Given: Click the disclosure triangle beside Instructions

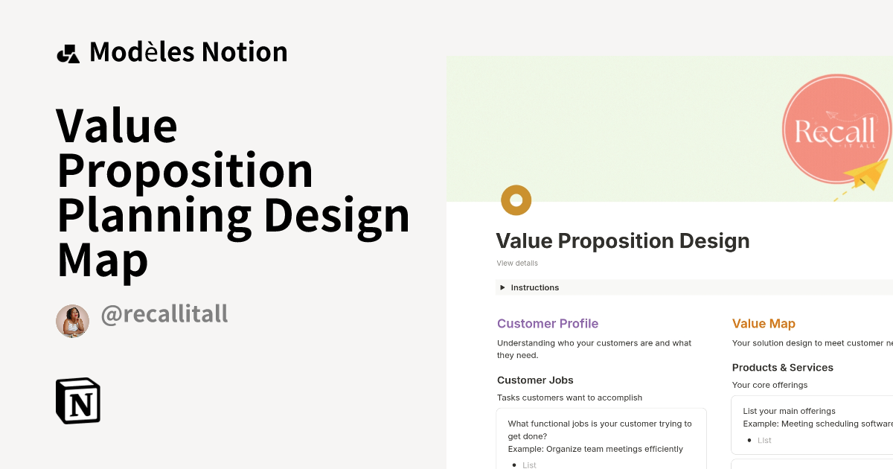Looking at the screenshot, I should [503, 287].
